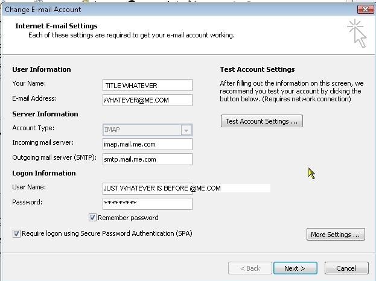Click into the User Name field
The width and height of the screenshot is (376, 281).
coord(147,188)
